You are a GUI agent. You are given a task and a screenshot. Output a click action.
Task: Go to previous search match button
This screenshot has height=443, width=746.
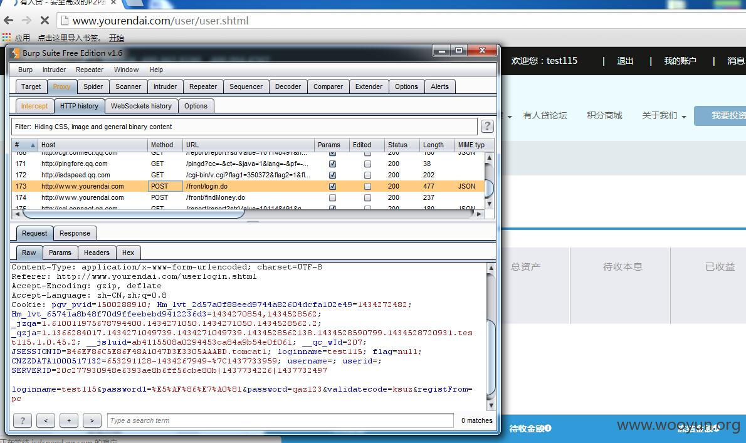pyautogui.click(x=46, y=420)
